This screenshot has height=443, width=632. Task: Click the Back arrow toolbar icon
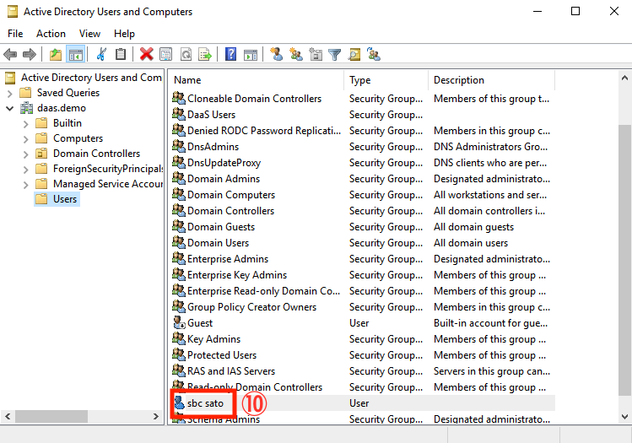(x=10, y=54)
